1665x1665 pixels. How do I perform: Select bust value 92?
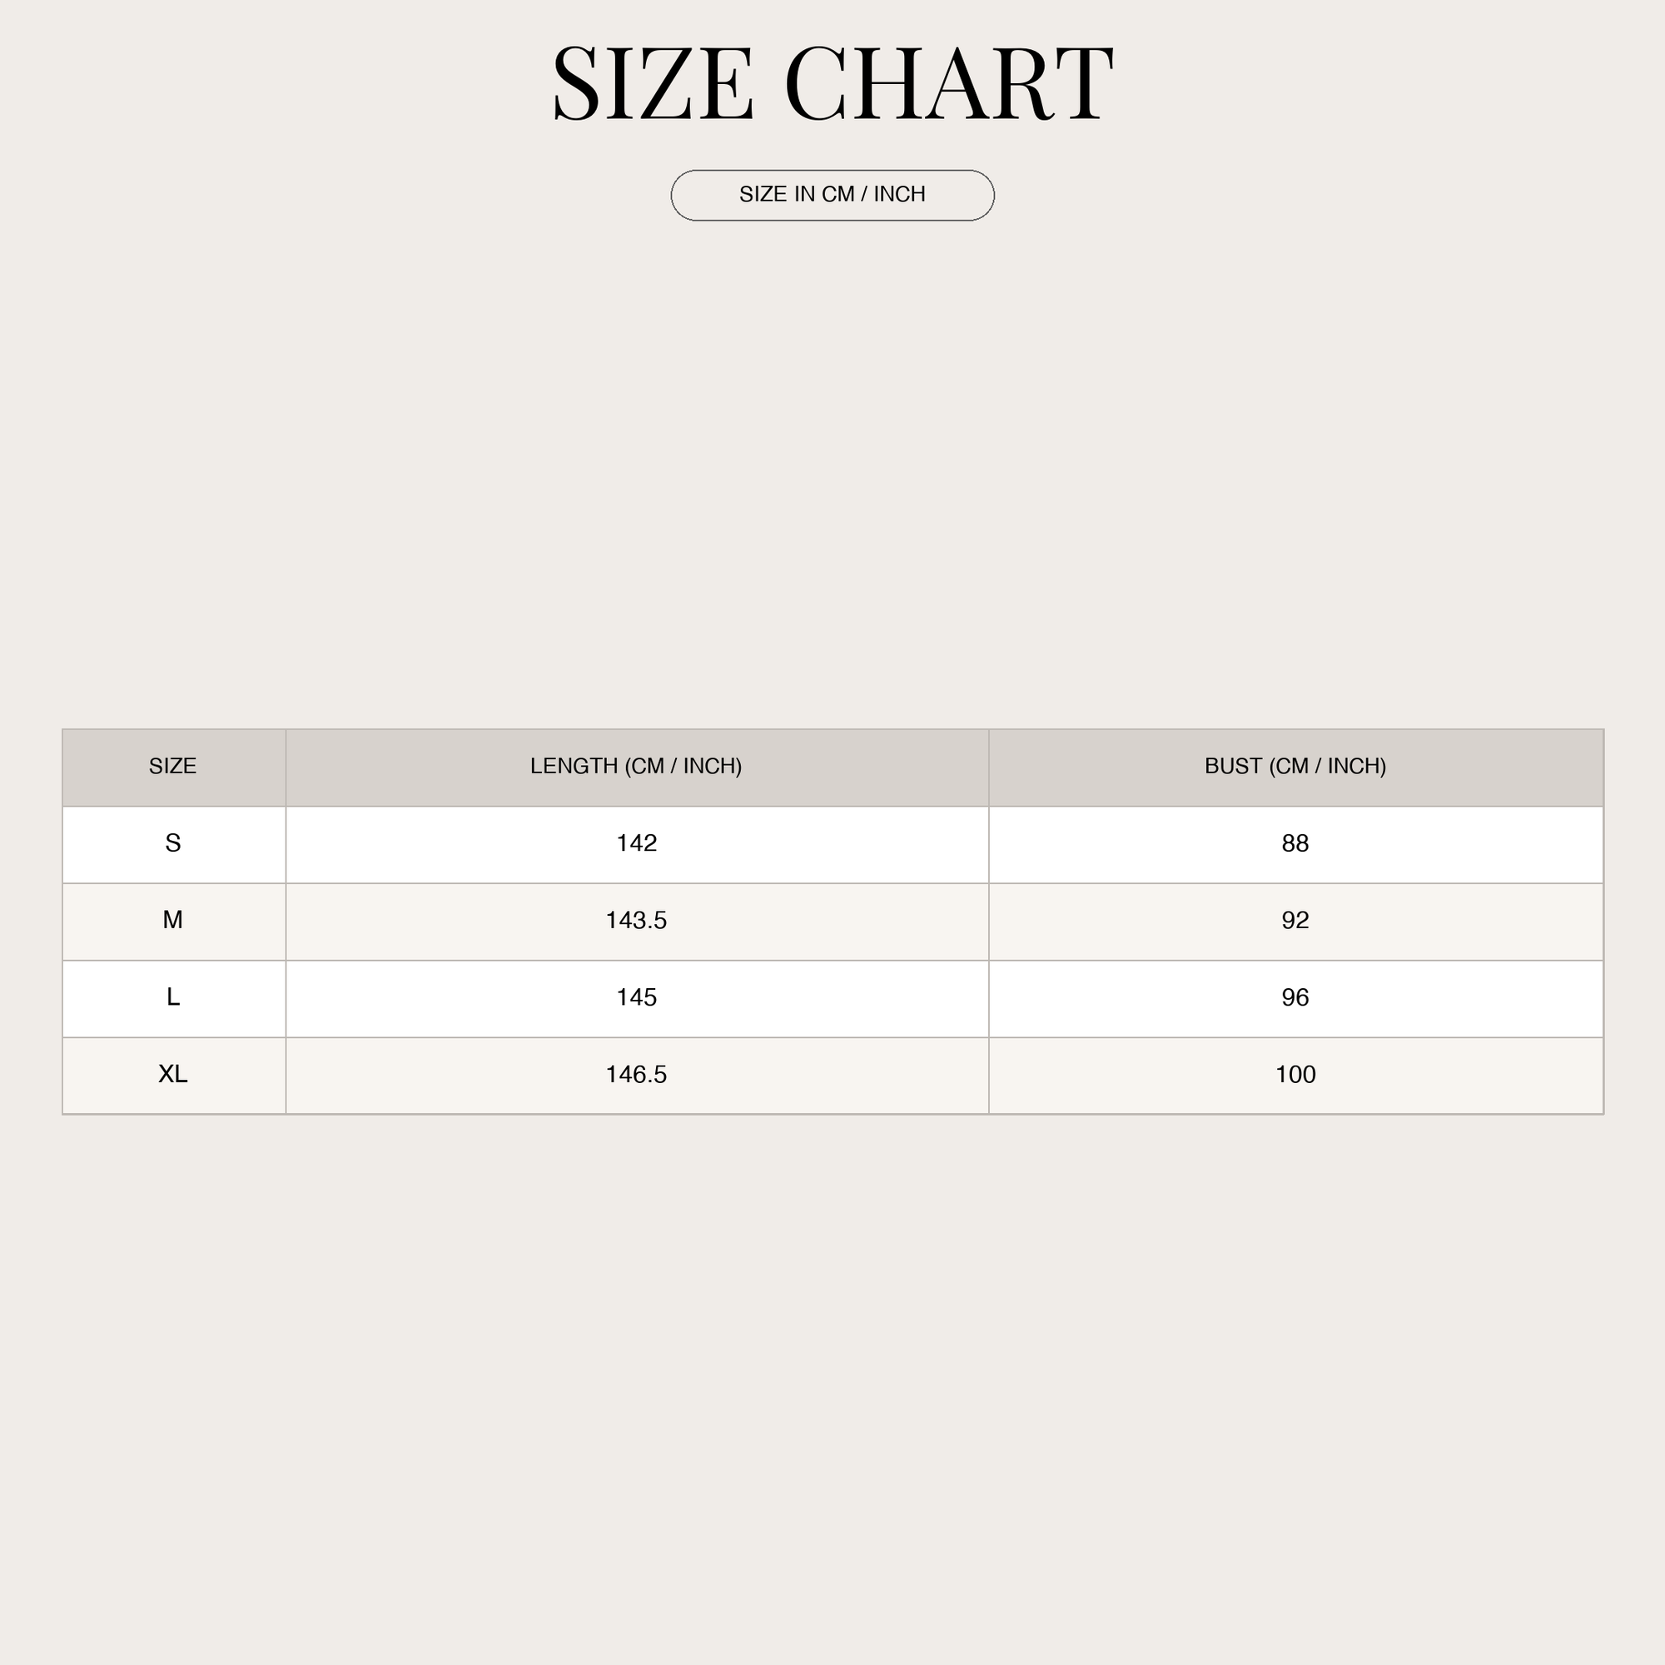click(1295, 921)
